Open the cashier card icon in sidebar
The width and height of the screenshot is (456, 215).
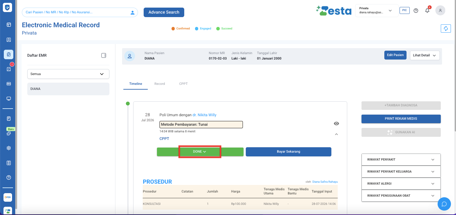point(9,84)
